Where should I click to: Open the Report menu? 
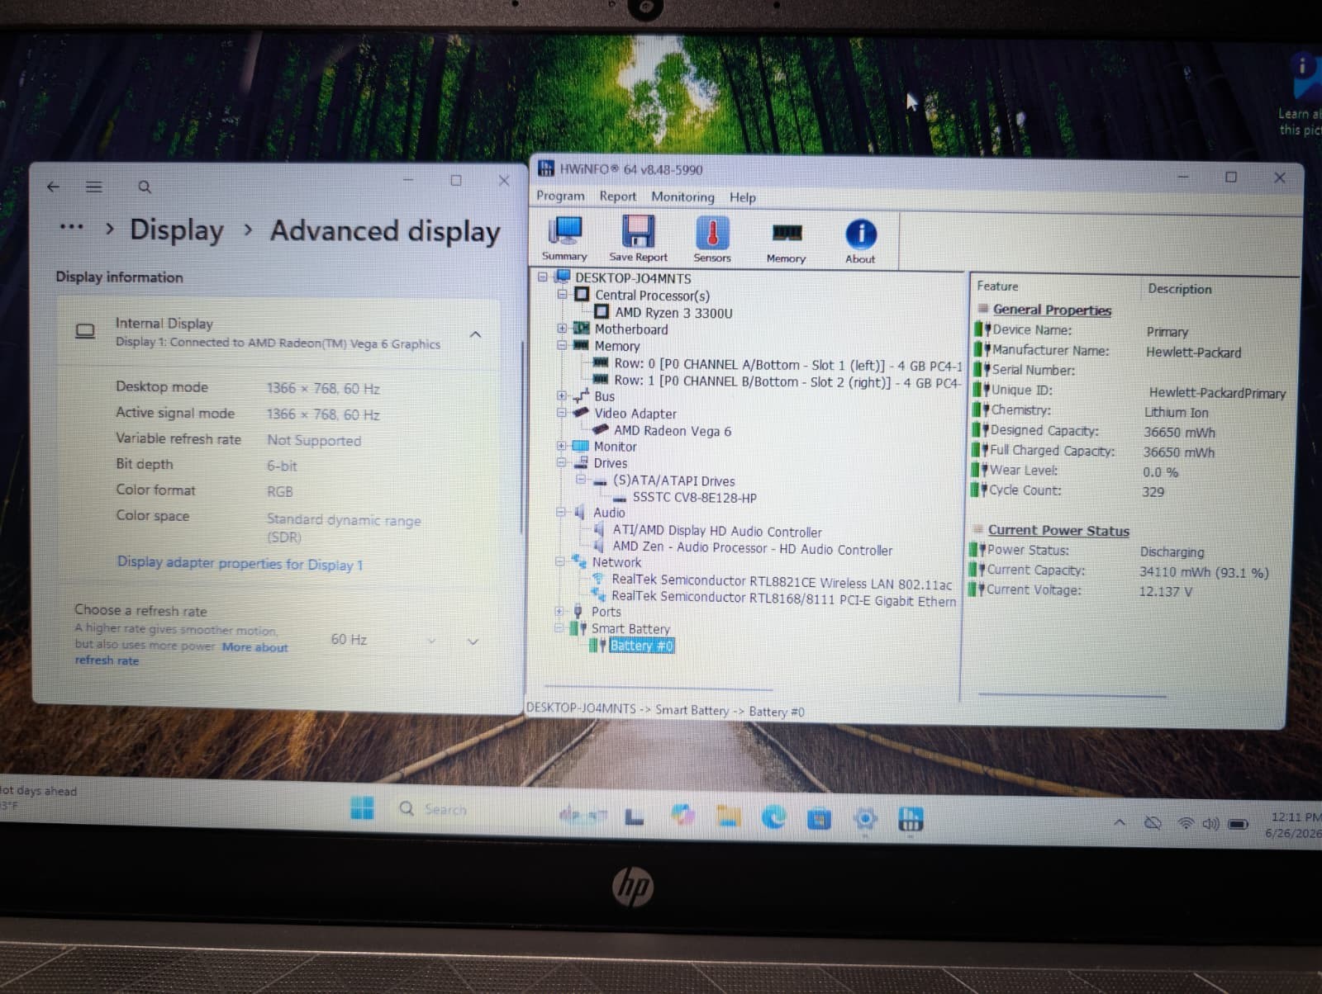point(618,196)
